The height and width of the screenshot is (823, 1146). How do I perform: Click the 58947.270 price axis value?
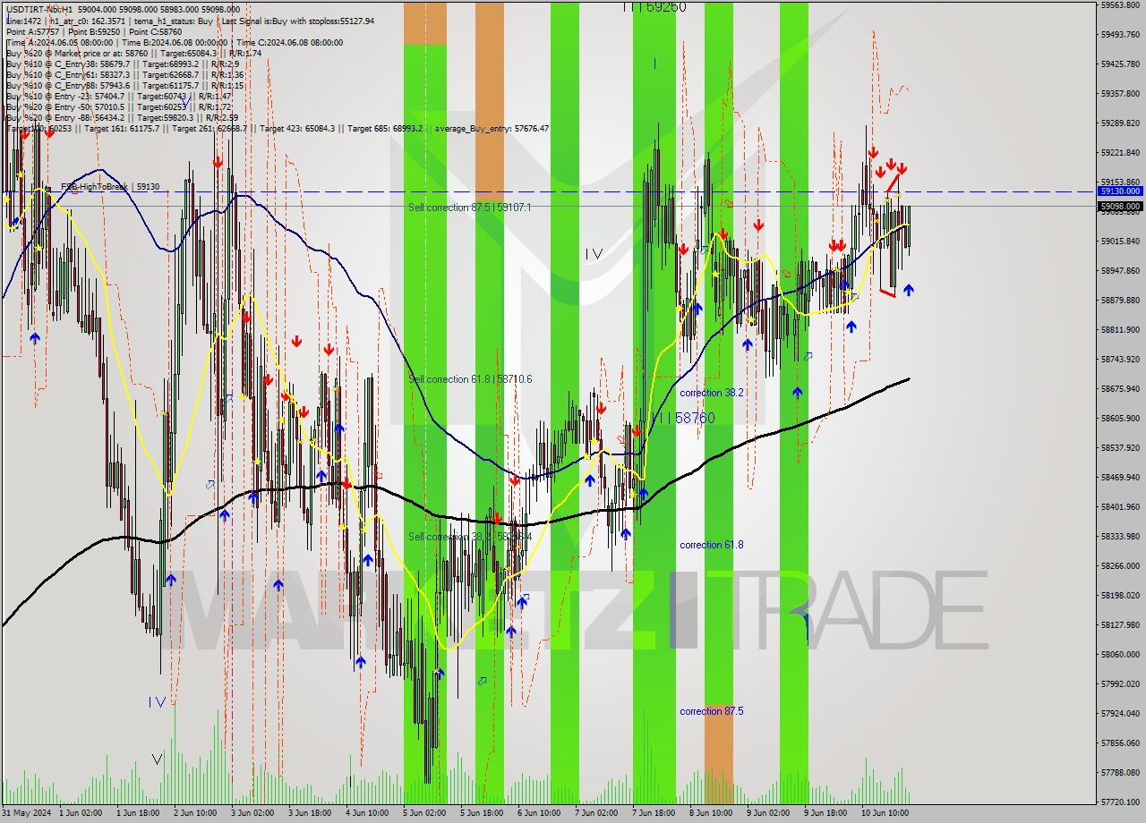[1121, 270]
